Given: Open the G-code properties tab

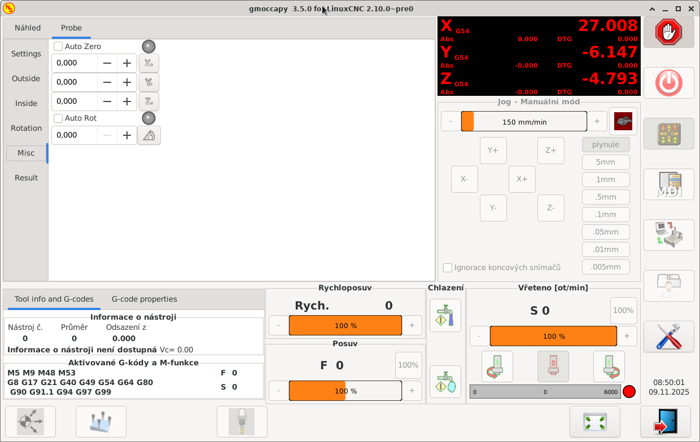Looking at the screenshot, I should tap(144, 299).
